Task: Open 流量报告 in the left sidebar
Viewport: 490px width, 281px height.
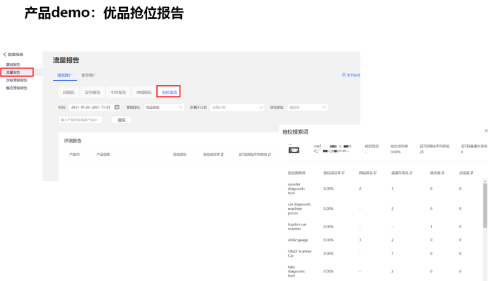Action: [14, 72]
